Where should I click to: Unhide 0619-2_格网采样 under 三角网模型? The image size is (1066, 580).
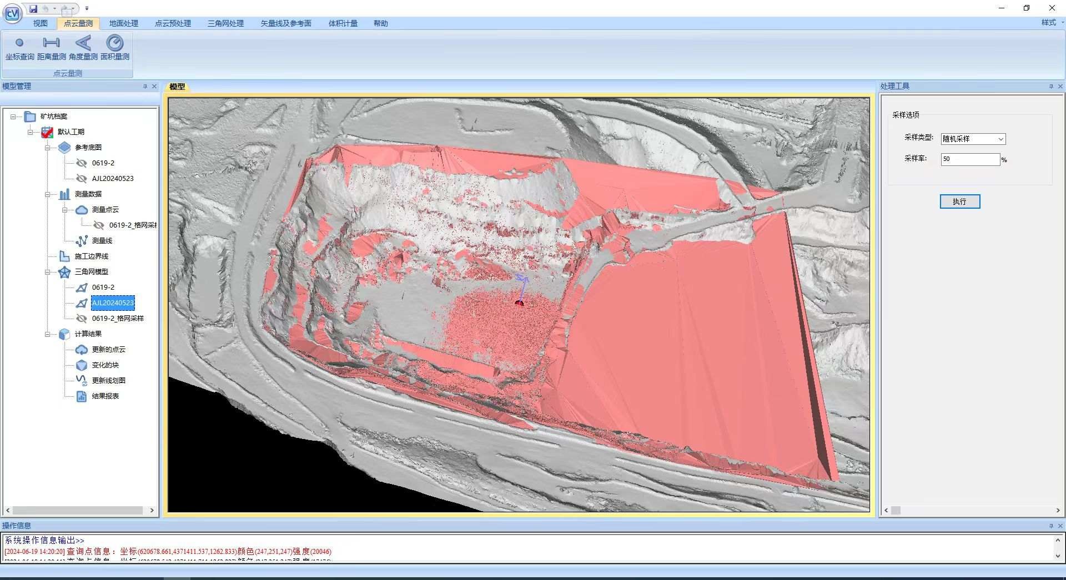click(x=82, y=319)
